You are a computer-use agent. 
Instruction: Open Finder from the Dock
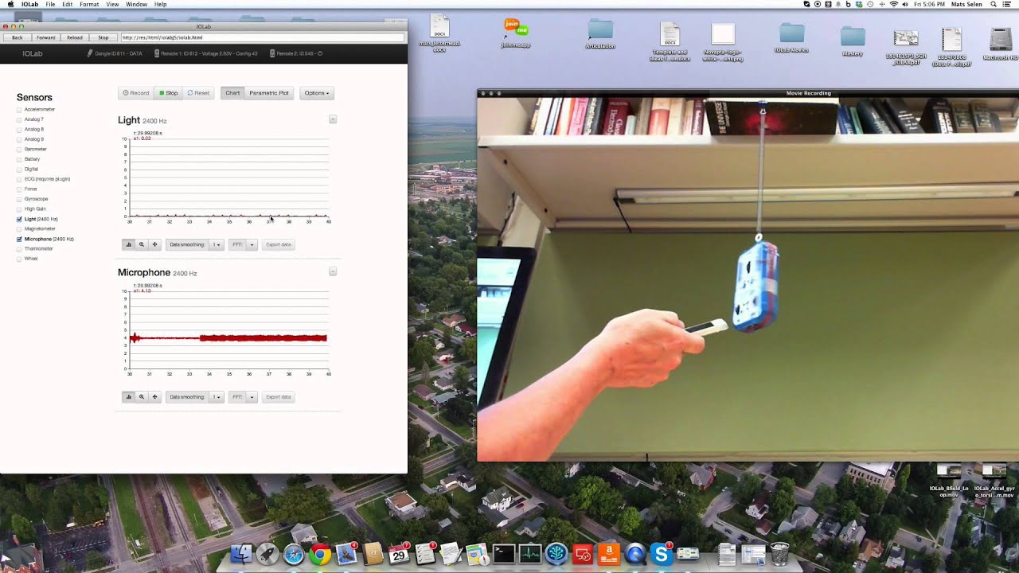point(241,554)
